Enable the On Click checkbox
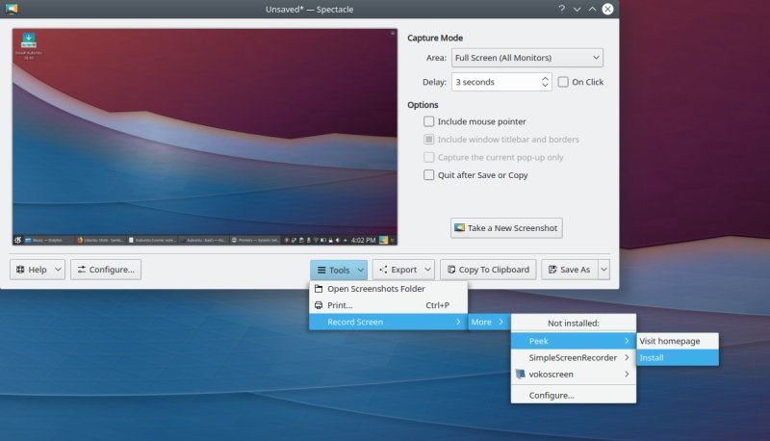 pos(564,82)
